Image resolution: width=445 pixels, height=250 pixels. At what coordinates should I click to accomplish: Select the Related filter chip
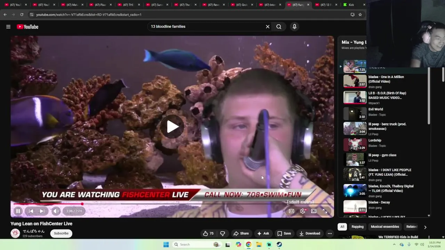(x=412, y=227)
